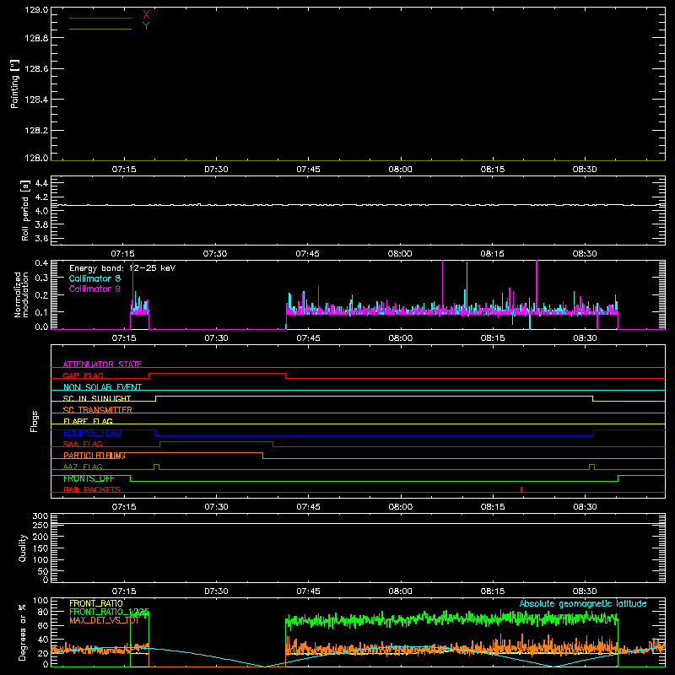This screenshot has height=675, width=675.
Task: Click 07:15 under the Pointing panel
Action: [x=124, y=170]
